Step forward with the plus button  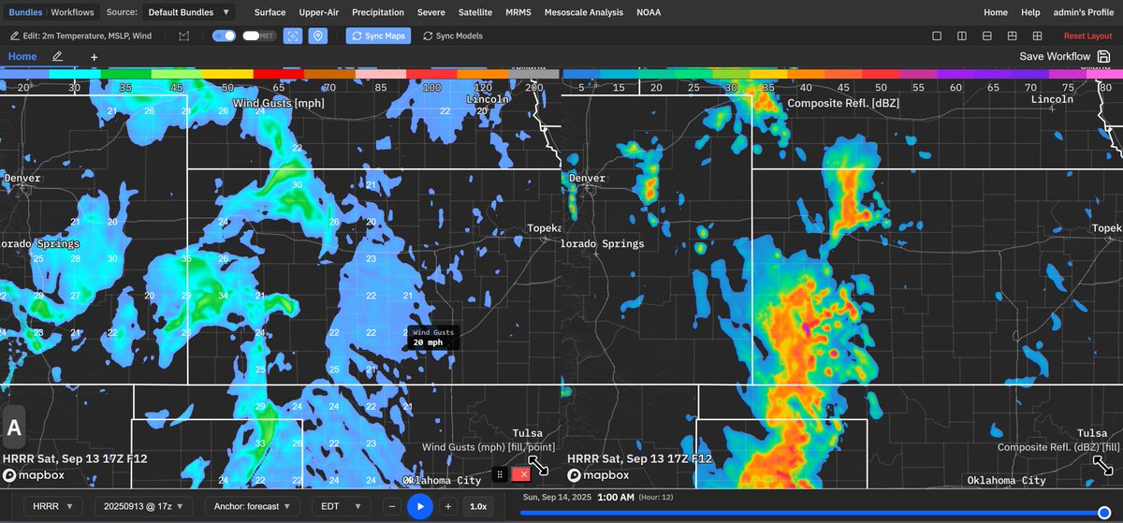pos(448,506)
